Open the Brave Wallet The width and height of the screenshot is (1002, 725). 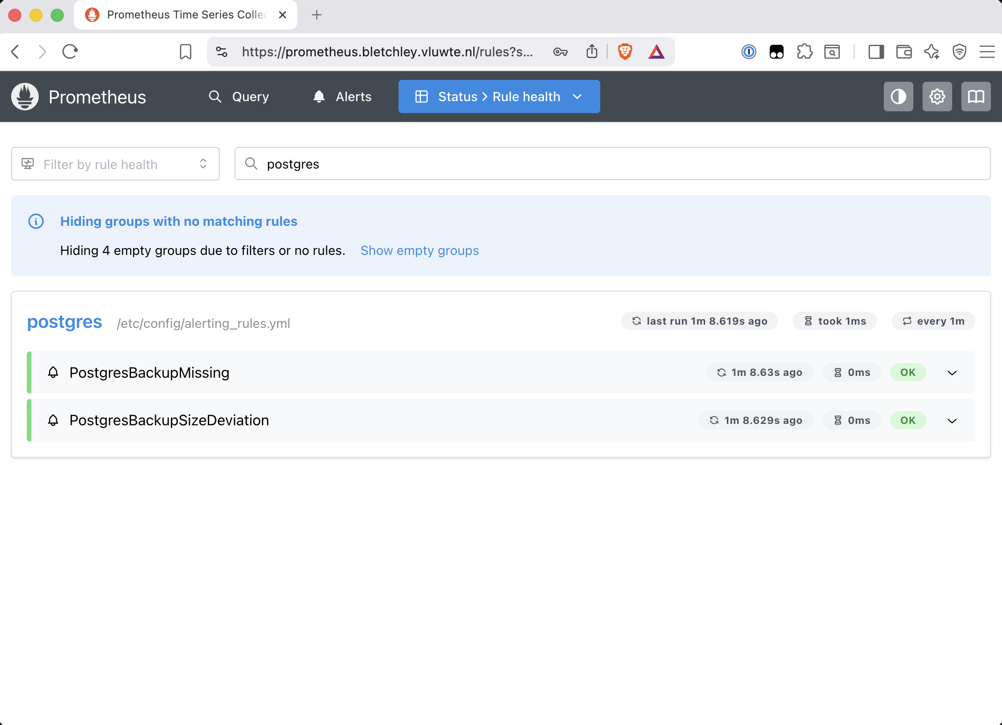pyautogui.click(x=904, y=52)
